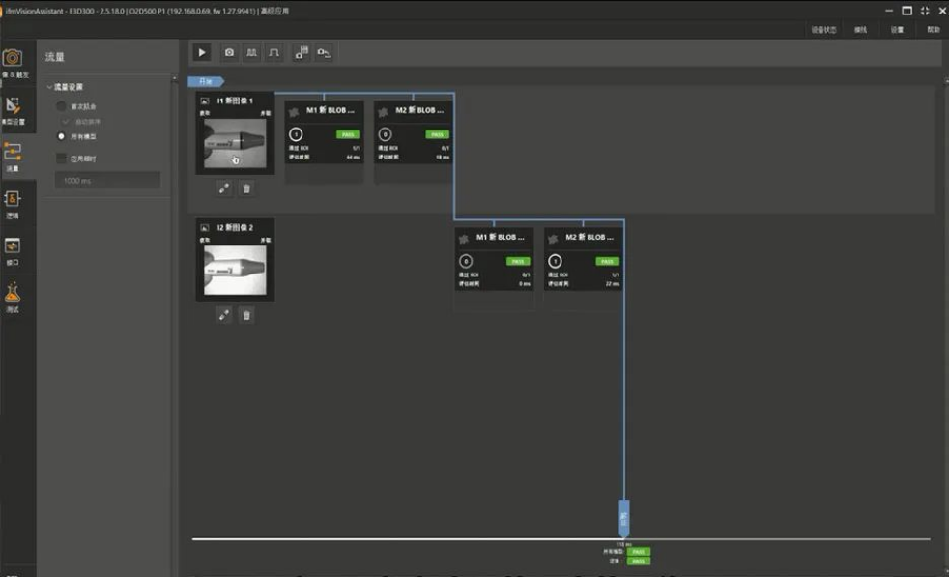The height and width of the screenshot is (577, 949).
Task: Select the first radio option under 流量设置
Action: (x=62, y=105)
